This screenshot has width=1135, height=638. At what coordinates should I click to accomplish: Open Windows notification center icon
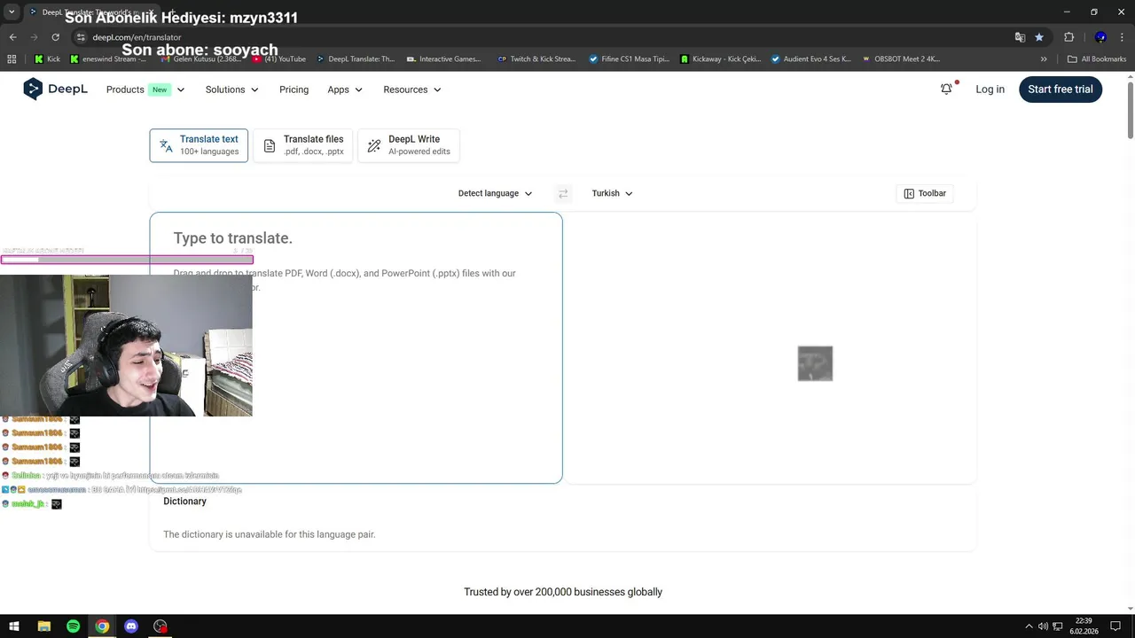point(1115,626)
